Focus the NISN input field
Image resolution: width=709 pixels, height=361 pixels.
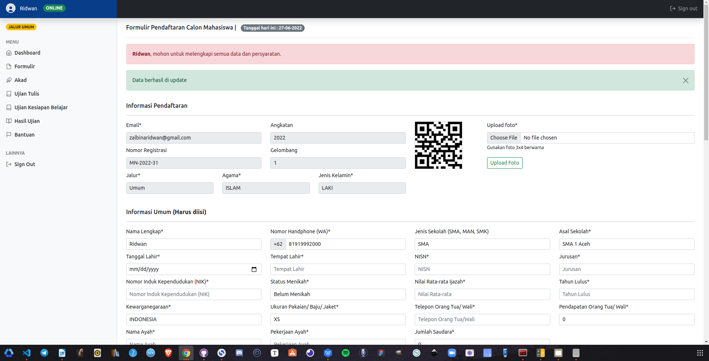pyautogui.click(x=482, y=269)
